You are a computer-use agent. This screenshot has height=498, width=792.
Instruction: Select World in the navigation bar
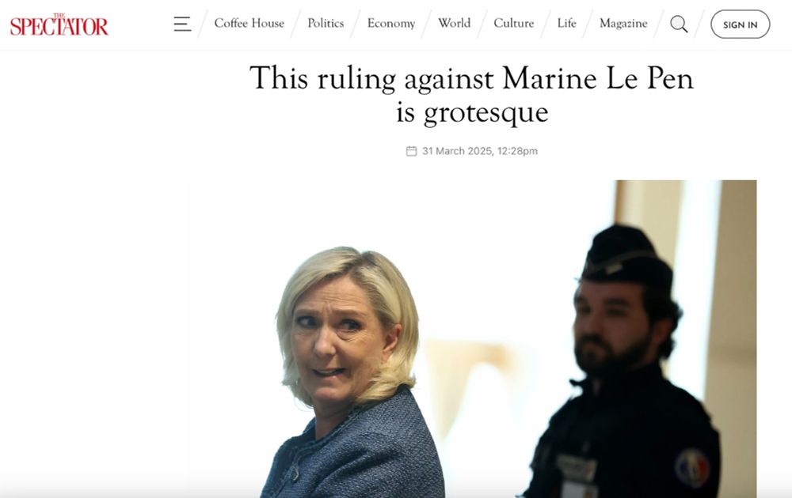tap(454, 23)
